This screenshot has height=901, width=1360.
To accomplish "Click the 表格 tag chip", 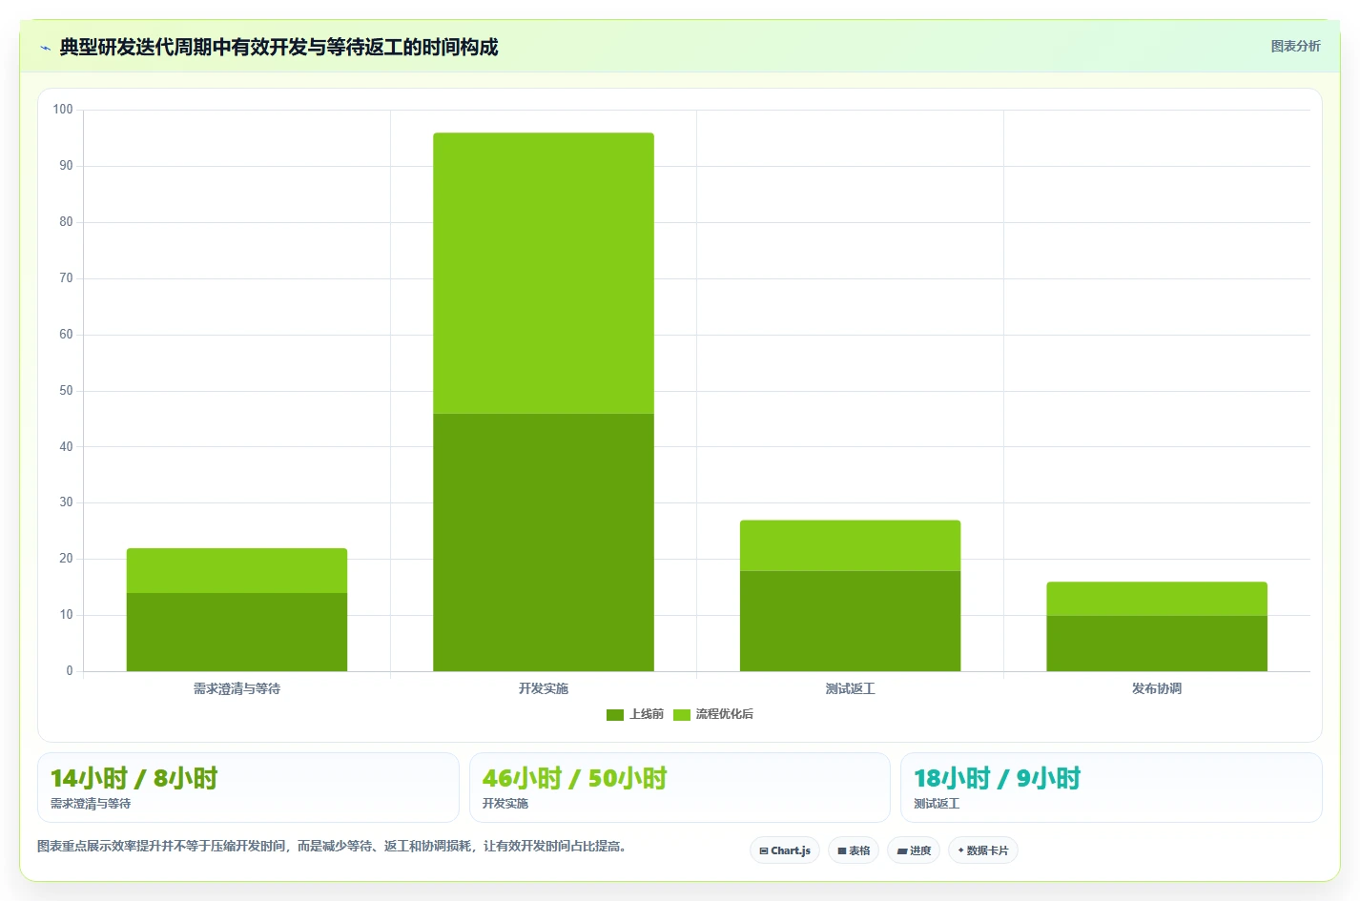I will click(854, 850).
